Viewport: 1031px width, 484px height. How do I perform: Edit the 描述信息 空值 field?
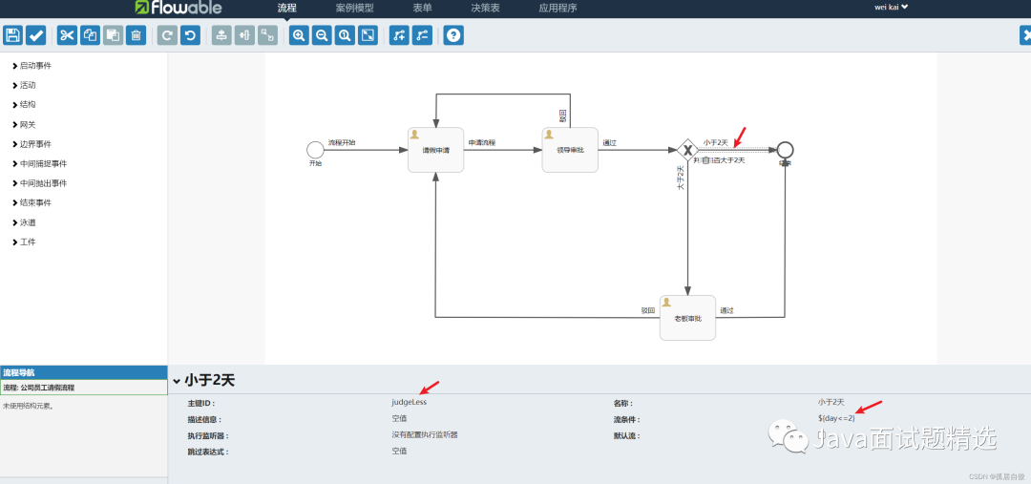click(x=399, y=418)
